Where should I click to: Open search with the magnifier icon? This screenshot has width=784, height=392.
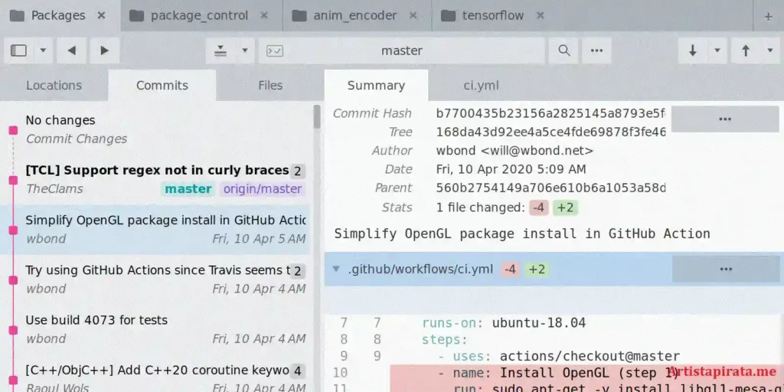(563, 51)
